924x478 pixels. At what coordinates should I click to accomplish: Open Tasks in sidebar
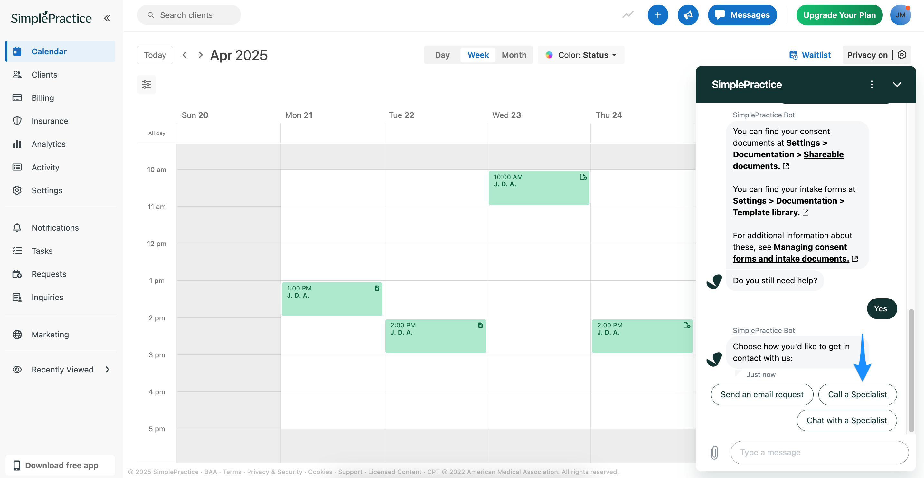(60, 251)
